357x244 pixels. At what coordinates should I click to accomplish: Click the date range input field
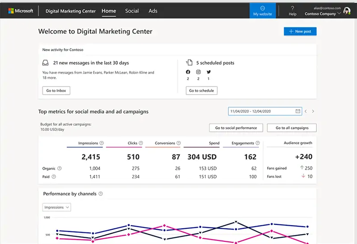click(261, 111)
